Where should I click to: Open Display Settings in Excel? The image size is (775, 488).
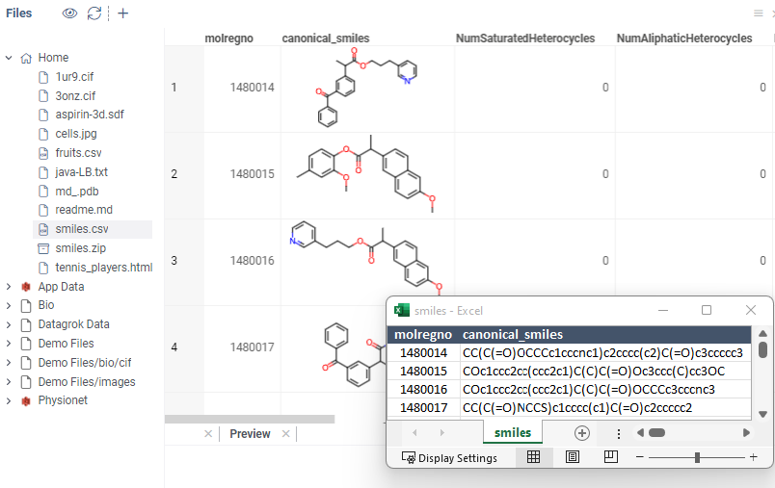[450, 458]
